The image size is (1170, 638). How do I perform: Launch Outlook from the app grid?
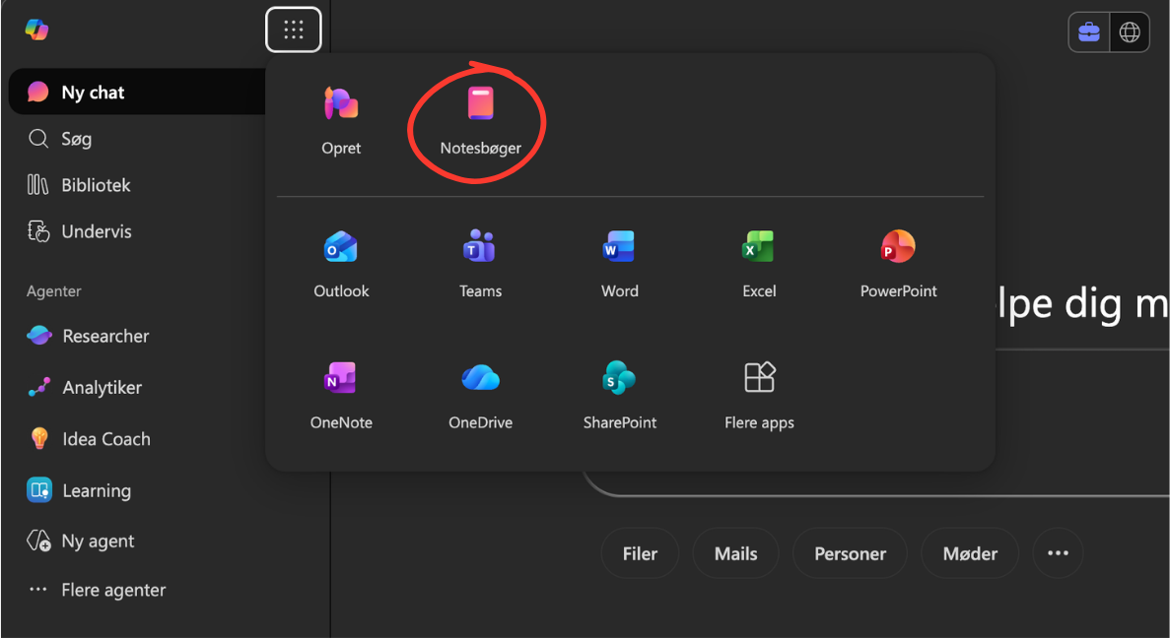(x=341, y=264)
